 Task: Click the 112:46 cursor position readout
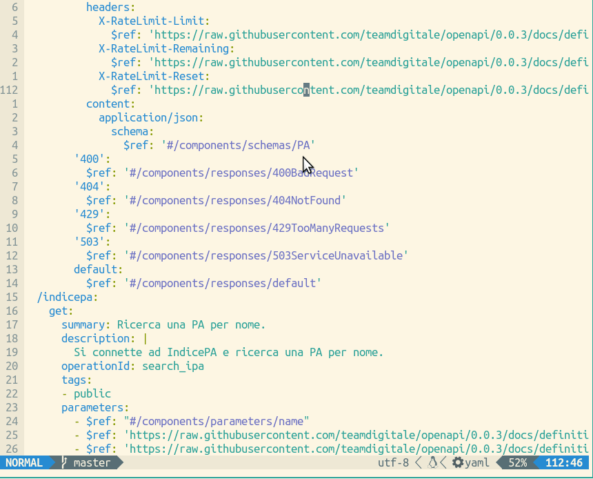point(564,462)
